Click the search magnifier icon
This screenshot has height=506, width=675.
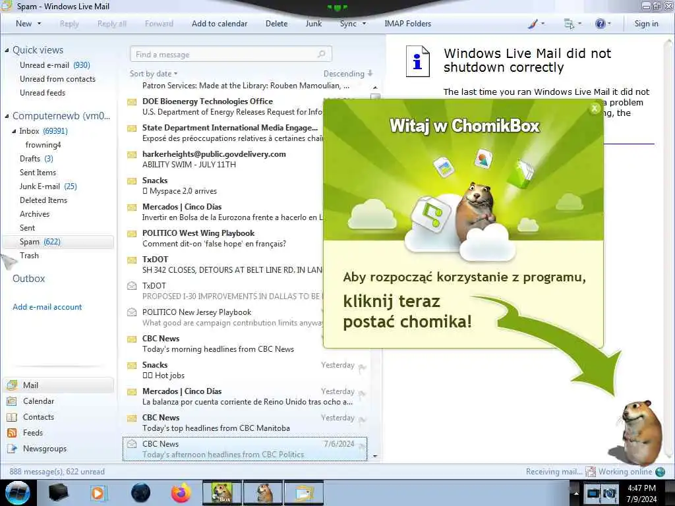321,54
